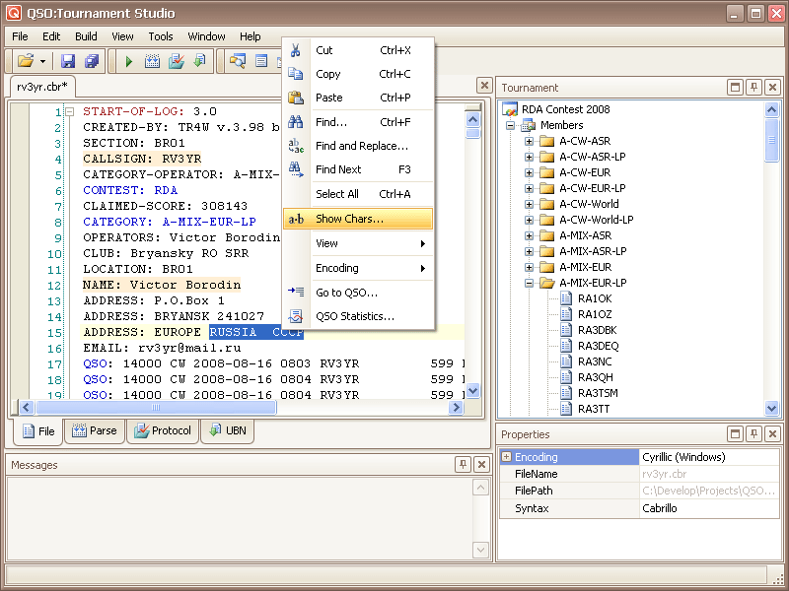
Task: Choose Show Chars… from context menu
Action: [349, 219]
